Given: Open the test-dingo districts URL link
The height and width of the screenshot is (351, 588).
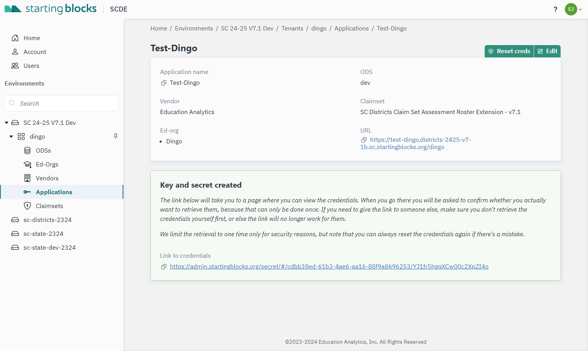Looking at the screenshot, I should (416, 143).
